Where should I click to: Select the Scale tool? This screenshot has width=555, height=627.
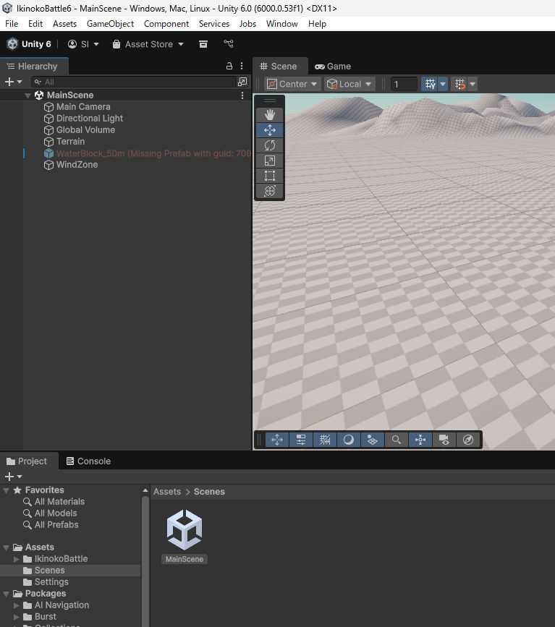click(269, 161)
